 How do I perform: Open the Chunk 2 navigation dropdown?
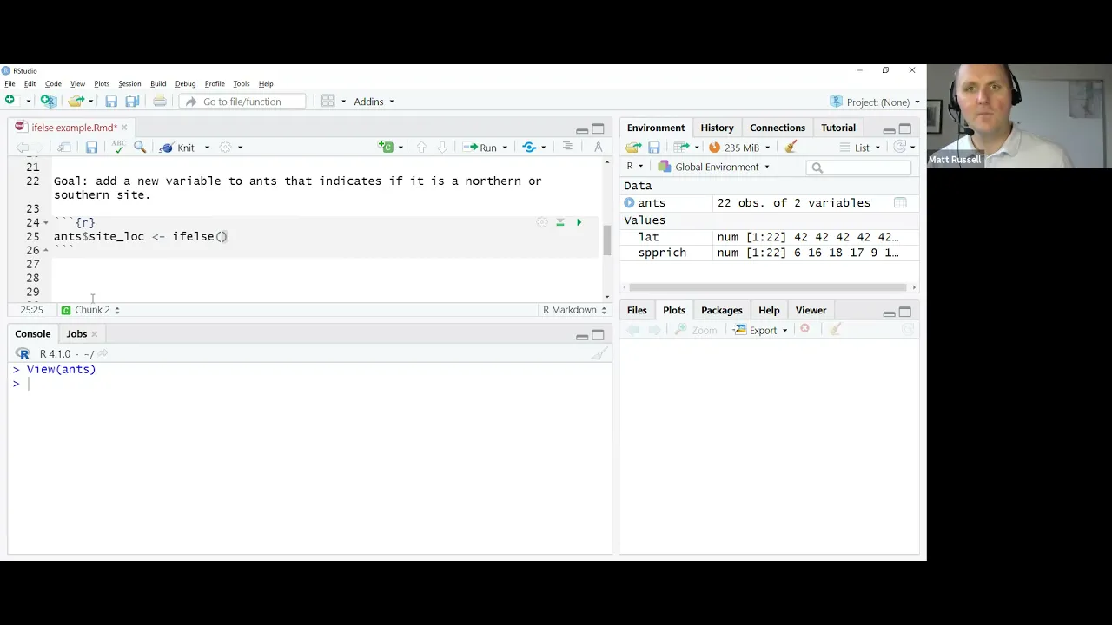90,310
